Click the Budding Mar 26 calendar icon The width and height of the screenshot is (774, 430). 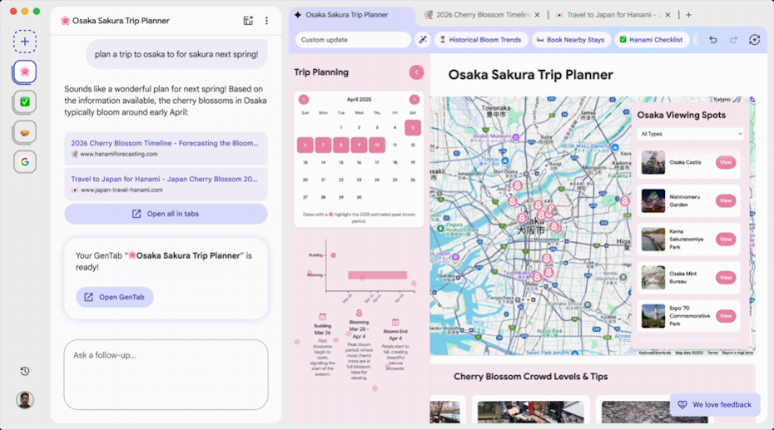coord(323,317)
